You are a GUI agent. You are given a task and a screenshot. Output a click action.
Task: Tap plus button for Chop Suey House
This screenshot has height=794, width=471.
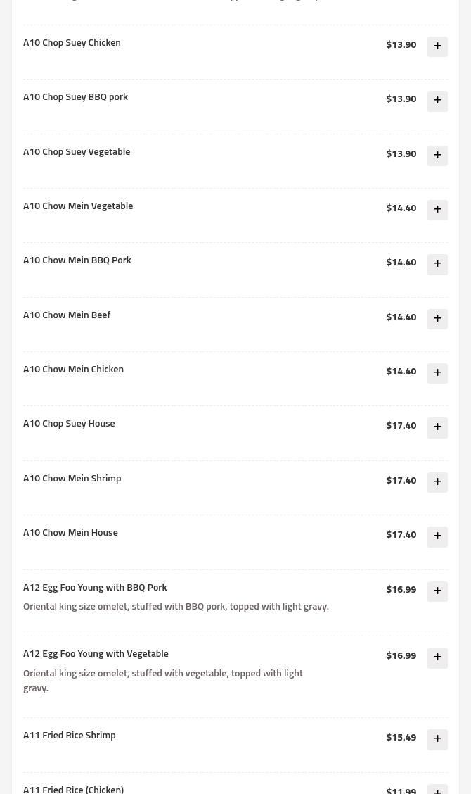pos(437,427)
